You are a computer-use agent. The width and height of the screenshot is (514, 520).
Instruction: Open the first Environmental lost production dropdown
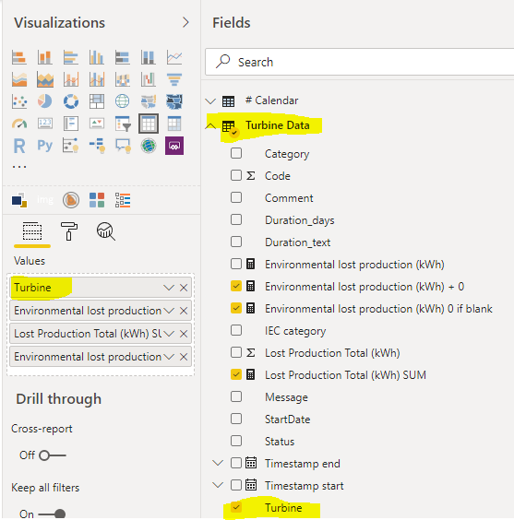coord(169,311)
